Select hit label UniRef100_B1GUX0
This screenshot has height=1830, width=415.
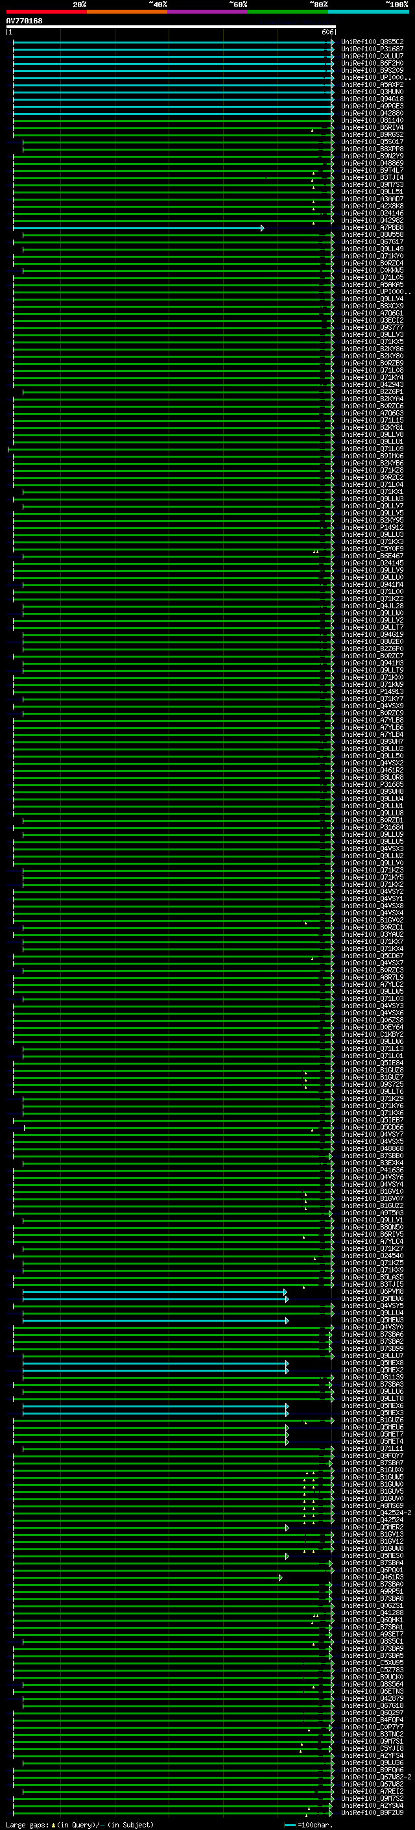pos(372,1470)
